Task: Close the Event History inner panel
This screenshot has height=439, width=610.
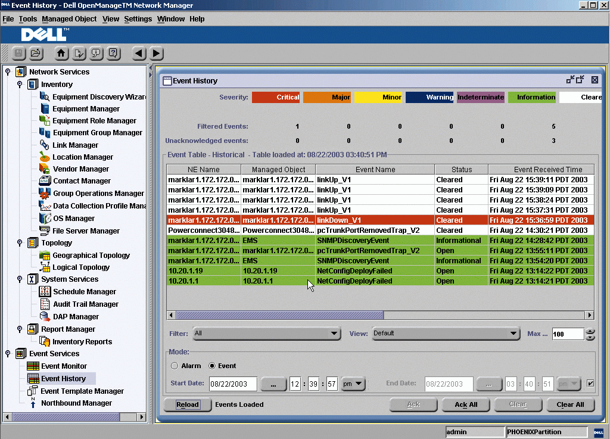Action: tap(595, 80)
